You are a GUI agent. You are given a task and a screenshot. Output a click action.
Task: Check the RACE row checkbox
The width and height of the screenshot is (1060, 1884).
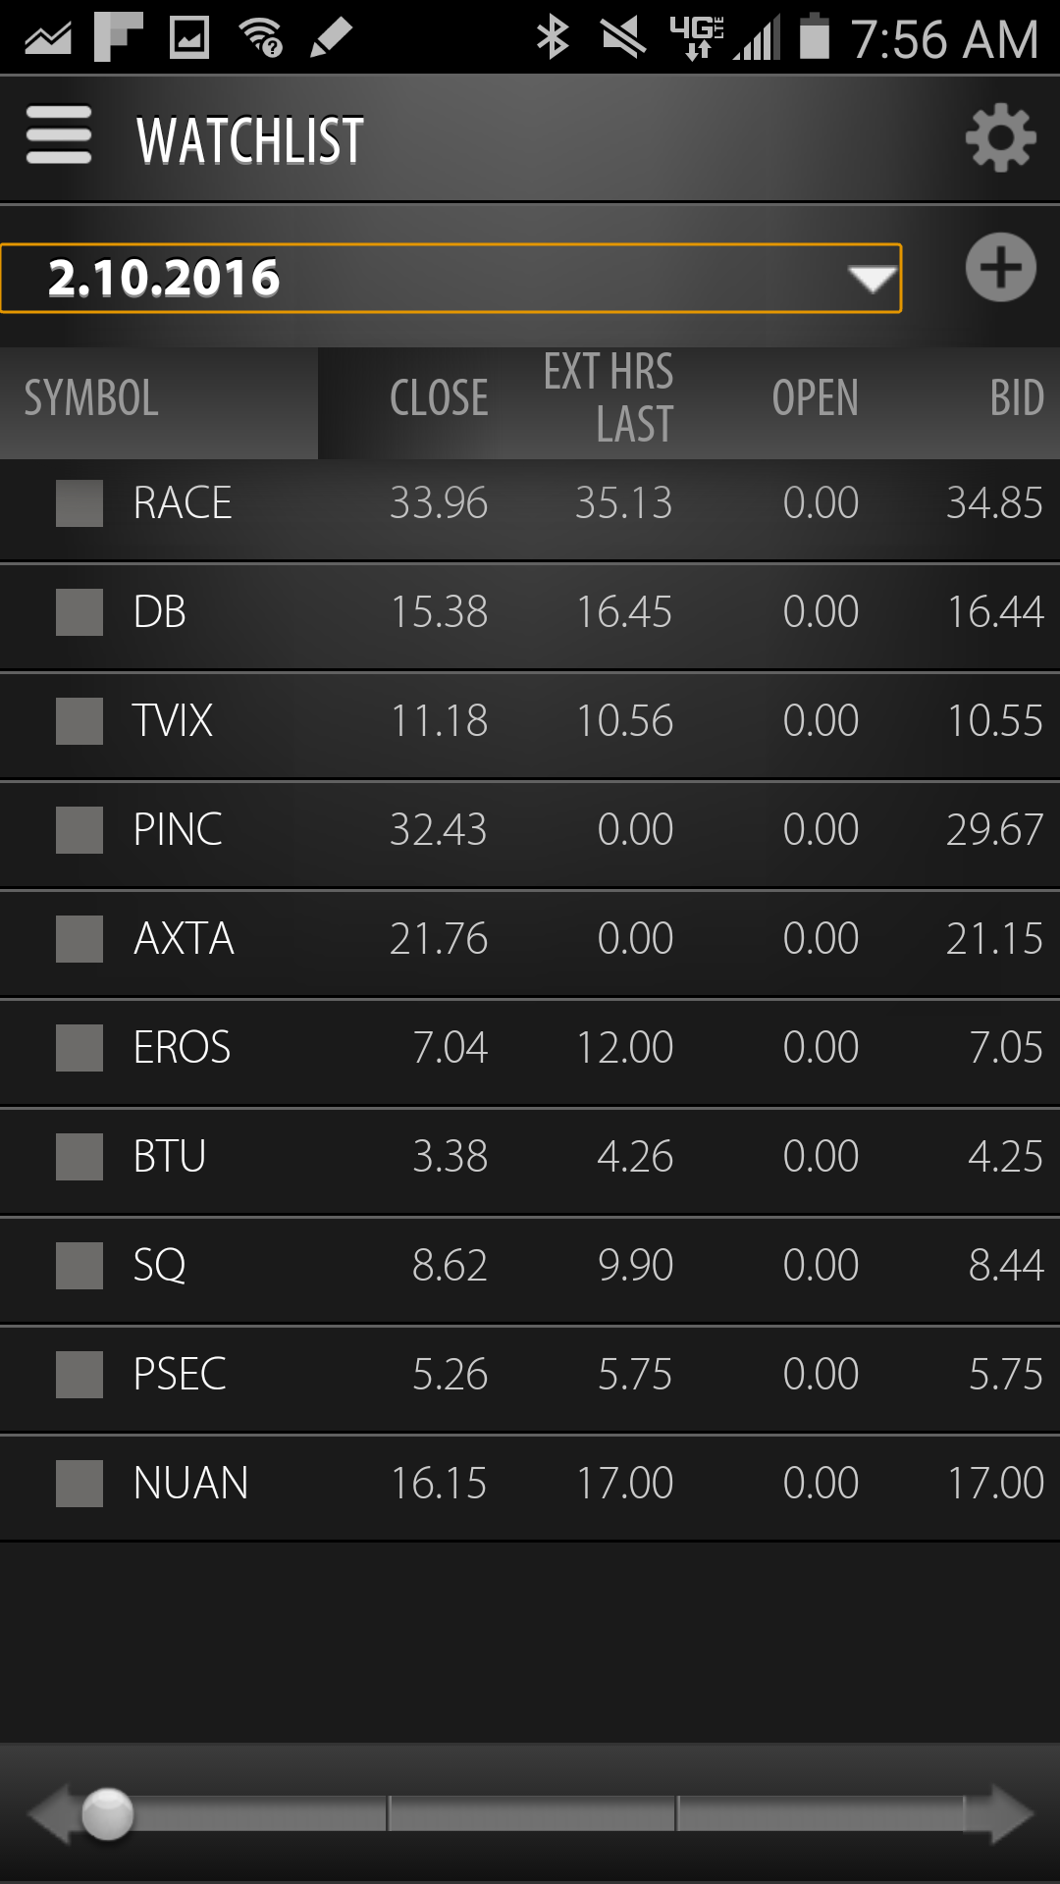[x=79, y=503]
